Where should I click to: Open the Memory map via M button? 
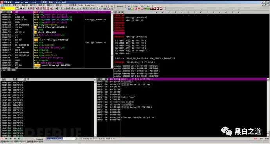[68, 9]
